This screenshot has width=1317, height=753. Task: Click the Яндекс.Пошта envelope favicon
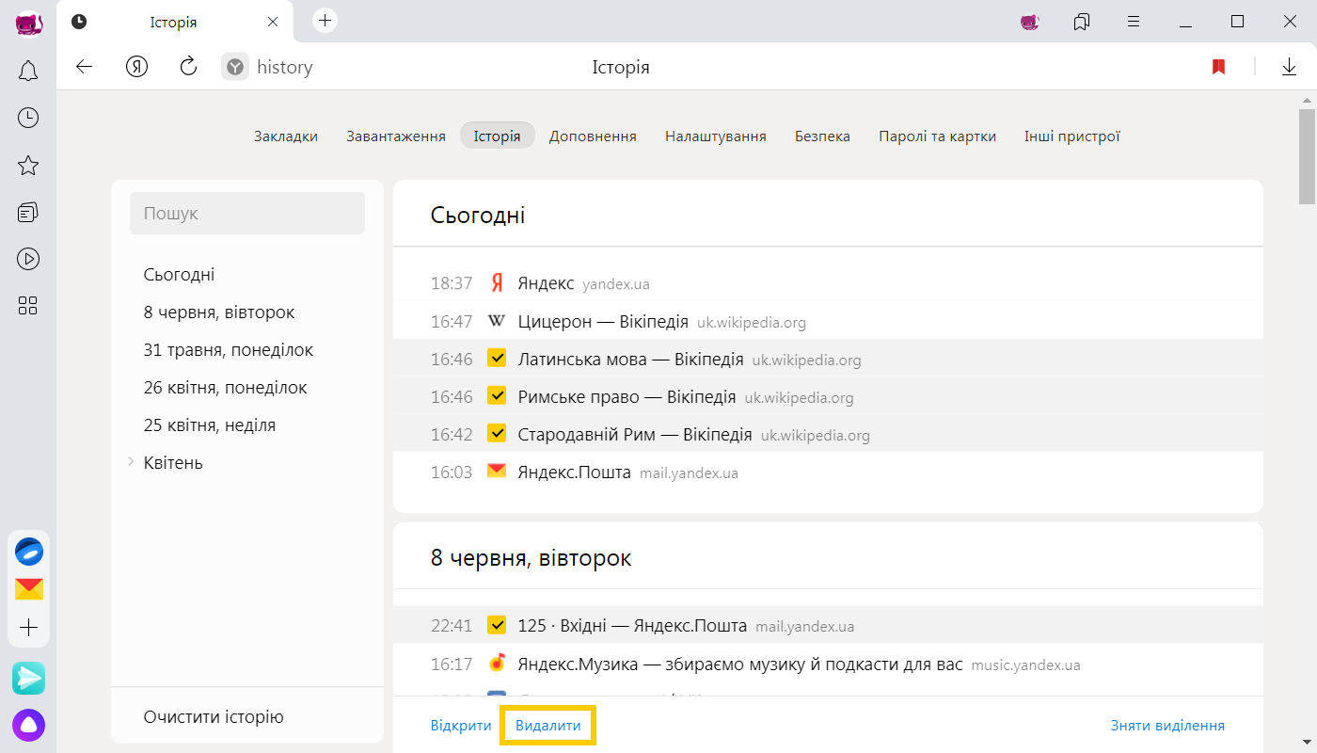497,472
